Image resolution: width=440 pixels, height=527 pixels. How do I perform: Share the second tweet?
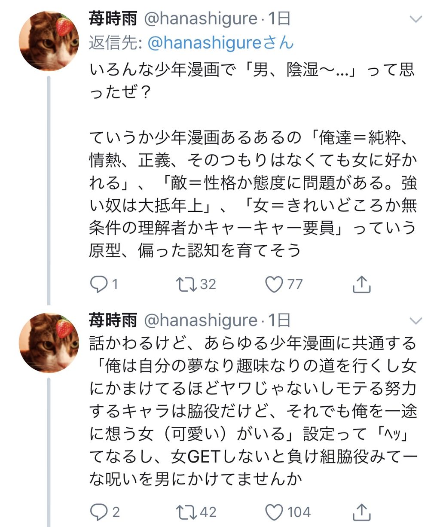[361, 512]
